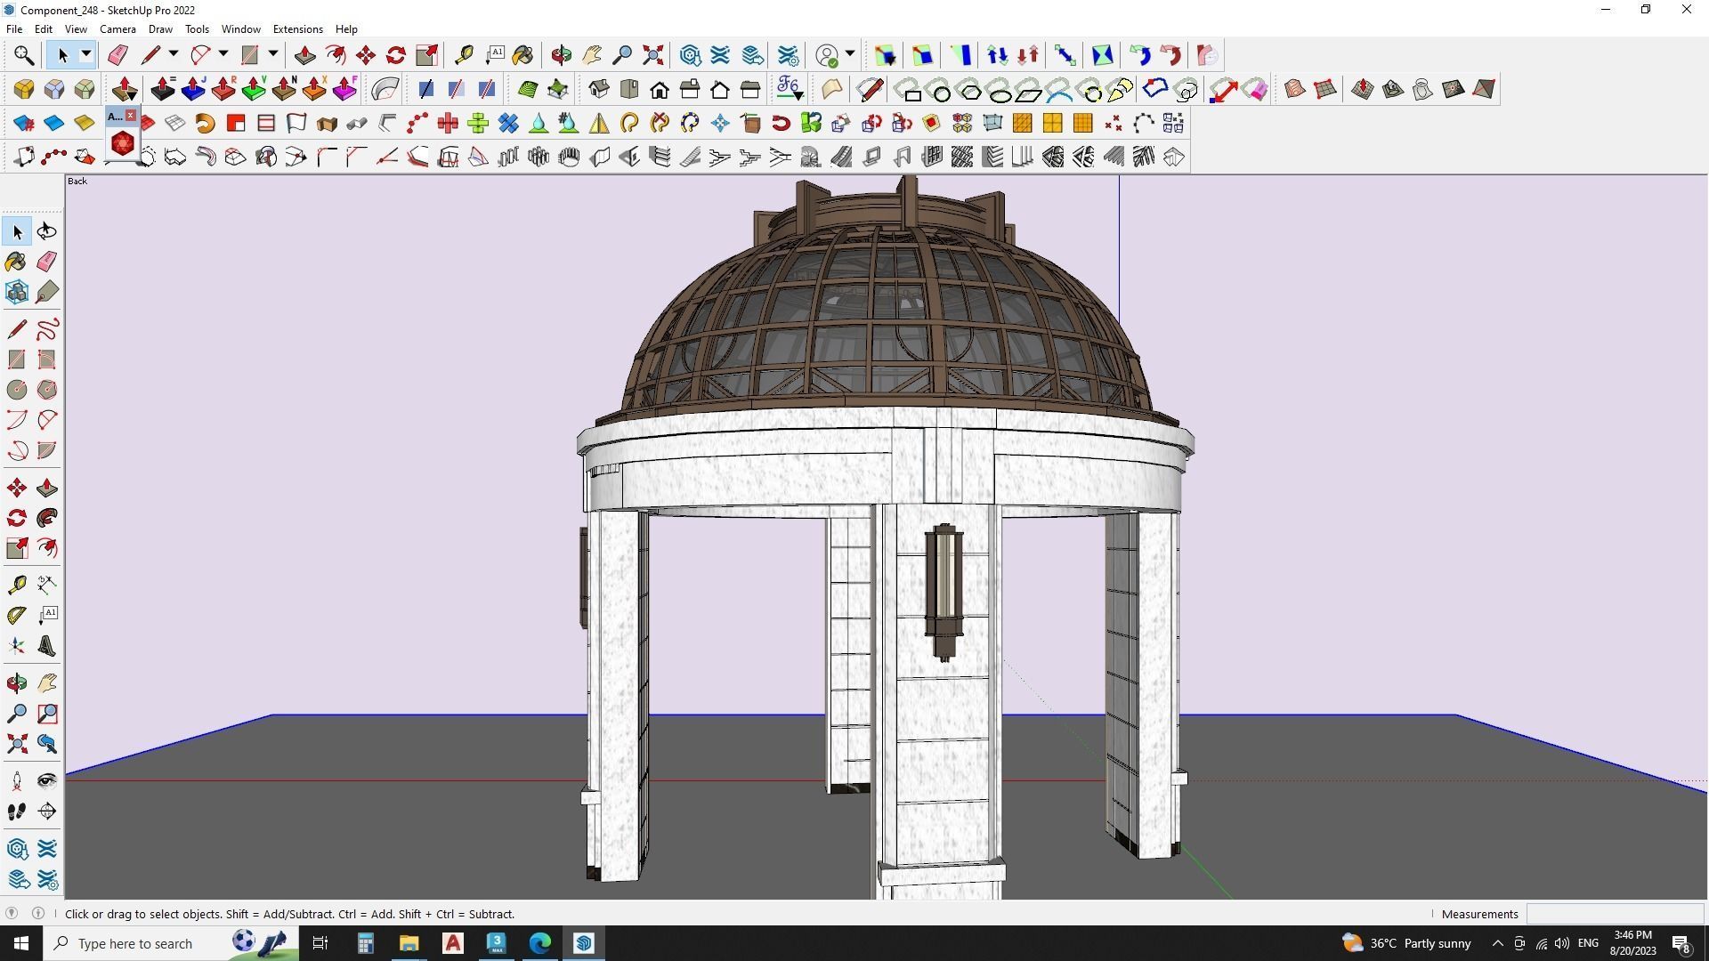The height and width of the screenshot is (961, 1709).
Task: Open the File menu
Action: click(x=14, y=29)
